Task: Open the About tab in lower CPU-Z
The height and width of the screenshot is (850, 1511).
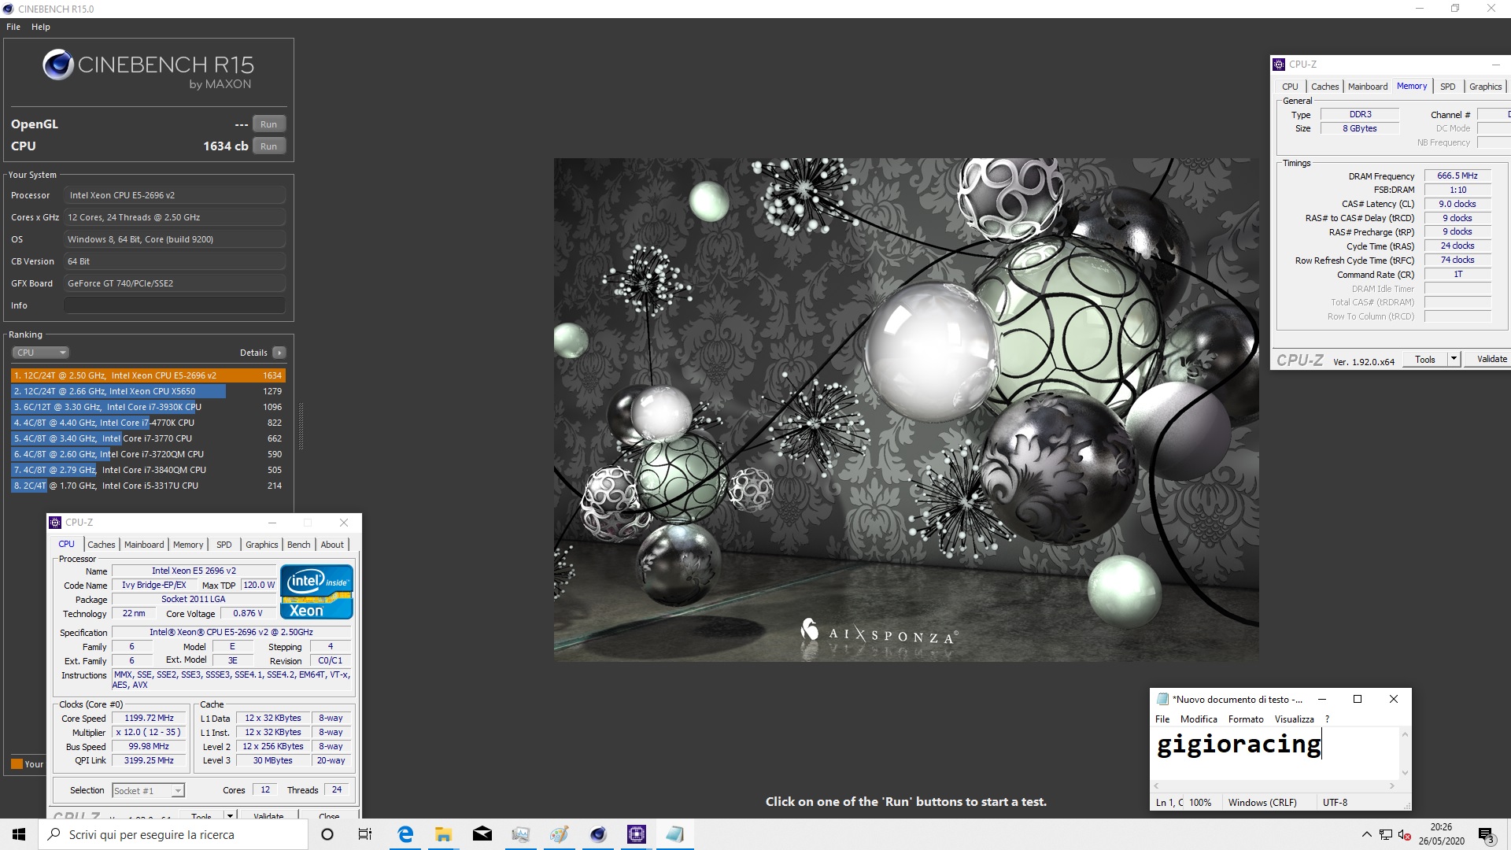Action: point(332,545)
